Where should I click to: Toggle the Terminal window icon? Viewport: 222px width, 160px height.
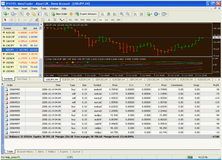40,14
